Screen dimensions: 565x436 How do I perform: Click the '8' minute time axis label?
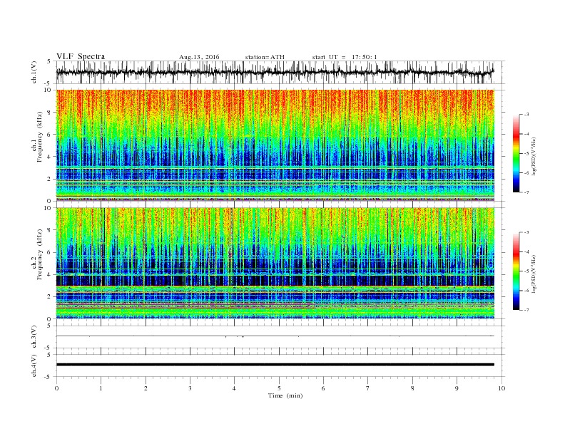coord(412,388)
